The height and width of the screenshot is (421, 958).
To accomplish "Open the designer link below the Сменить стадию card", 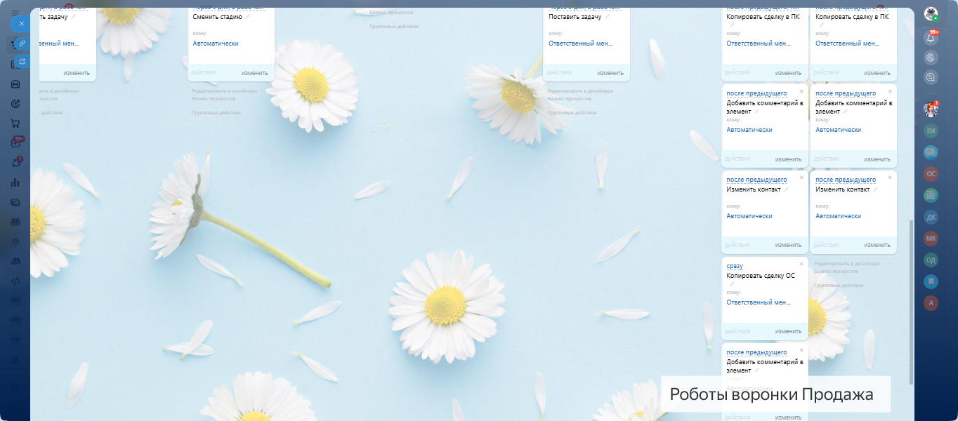I will tap(225, 95).
